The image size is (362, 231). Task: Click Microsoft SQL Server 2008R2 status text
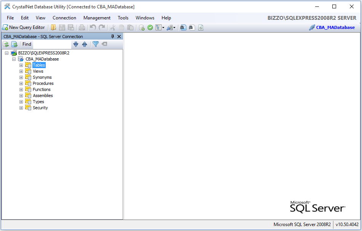302,224
